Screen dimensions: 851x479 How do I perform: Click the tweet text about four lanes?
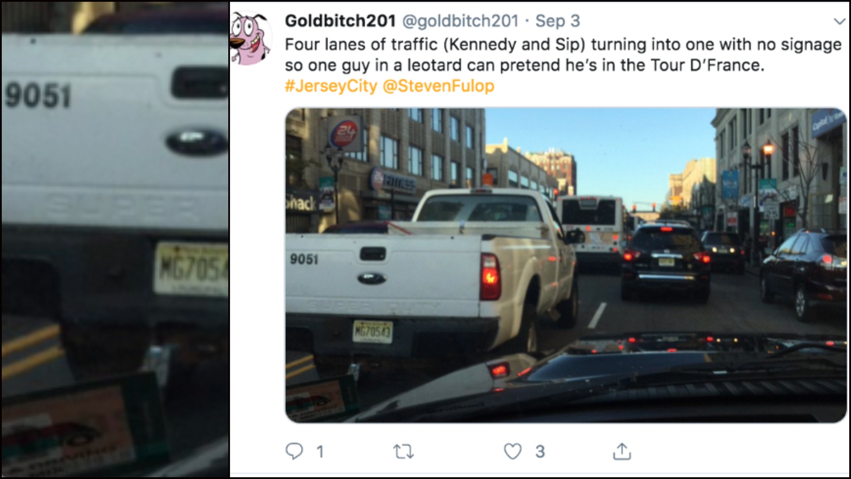pyautogui.click(x=563, y=55)
